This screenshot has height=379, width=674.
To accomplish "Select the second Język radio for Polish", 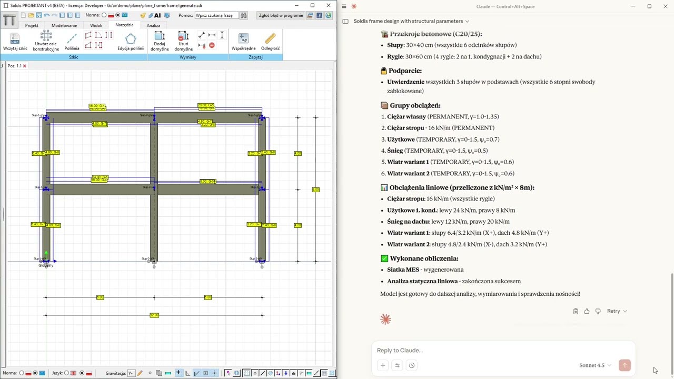I will click(82, 373).
